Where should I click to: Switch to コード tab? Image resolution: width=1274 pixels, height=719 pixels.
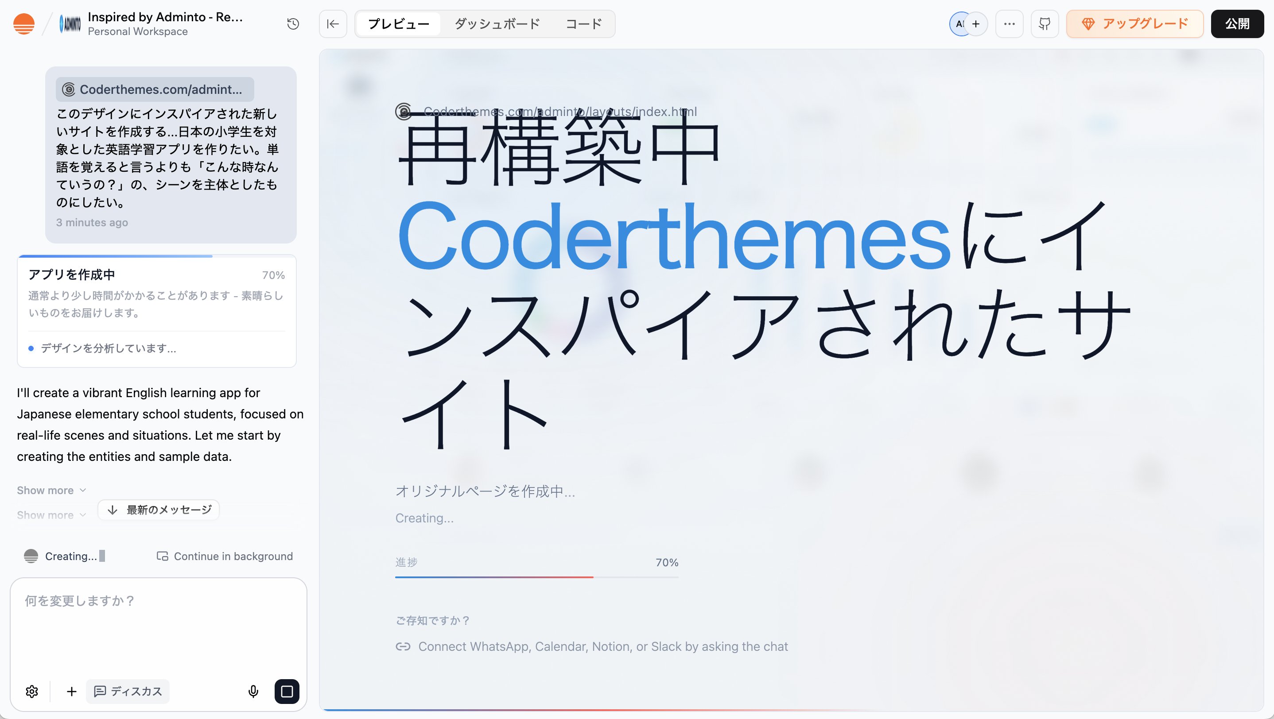583,24
